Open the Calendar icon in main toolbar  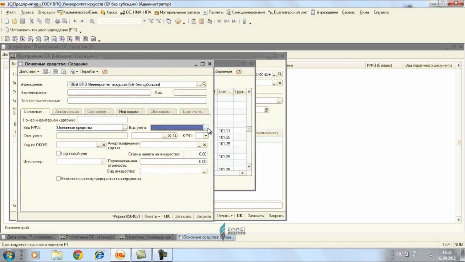pos(201,21)
